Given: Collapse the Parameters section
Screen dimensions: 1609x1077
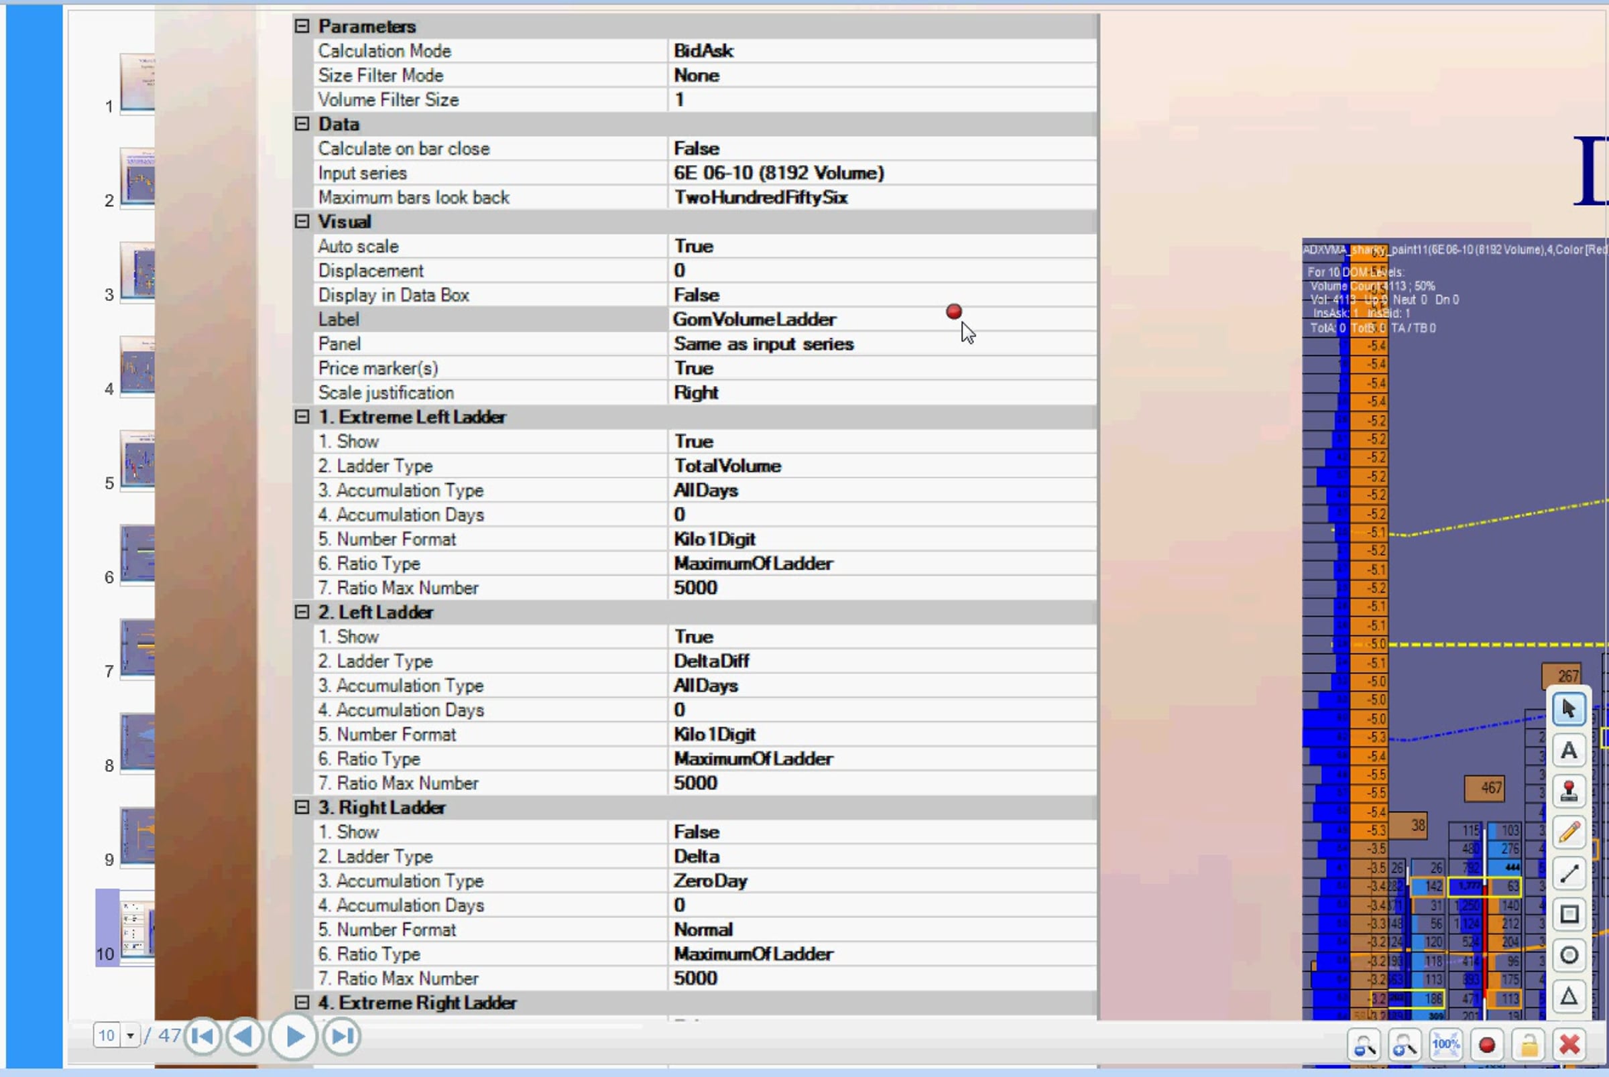Looking at the screenshot, I should coord(302,26).
